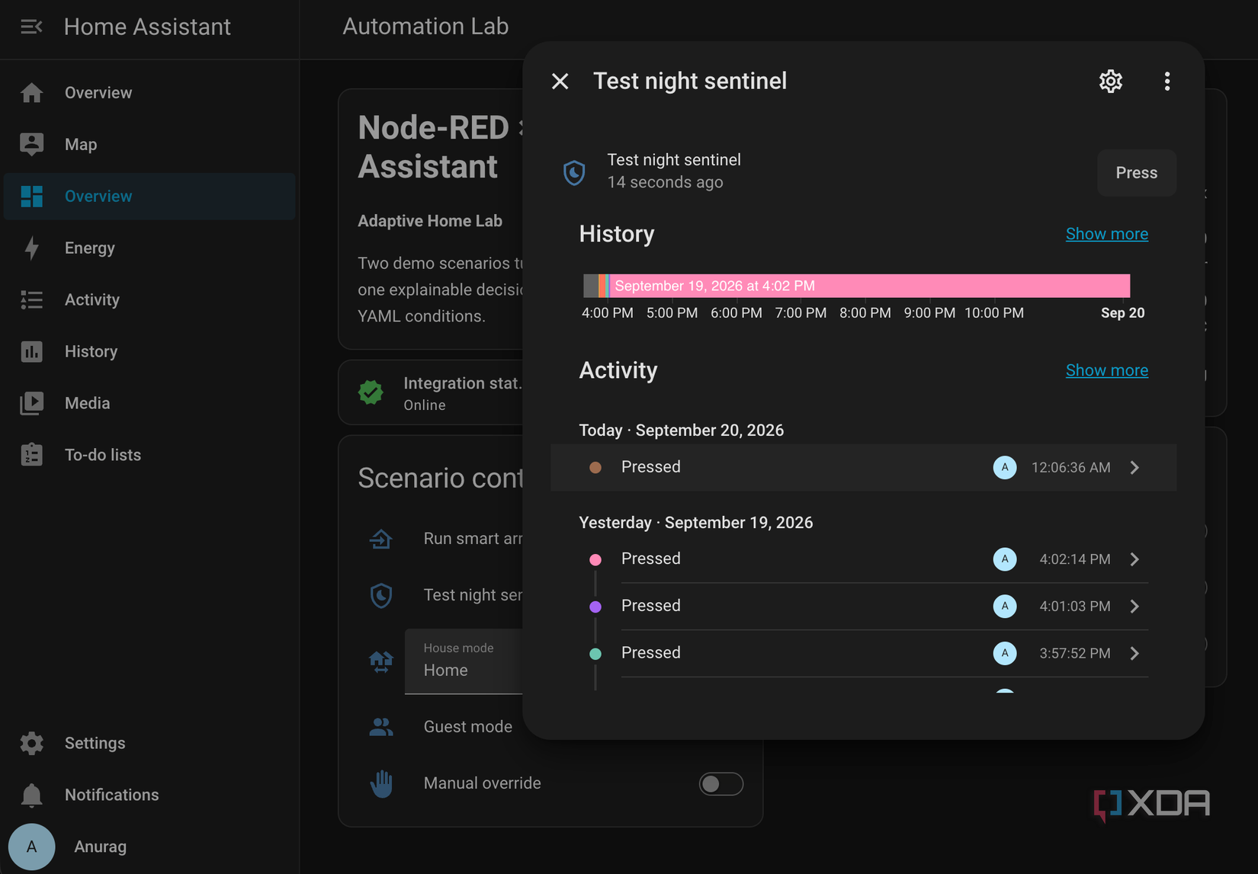Click the Integration status Online text
1258x874 pixels.
pyautogui.click(x=425, y=406)
